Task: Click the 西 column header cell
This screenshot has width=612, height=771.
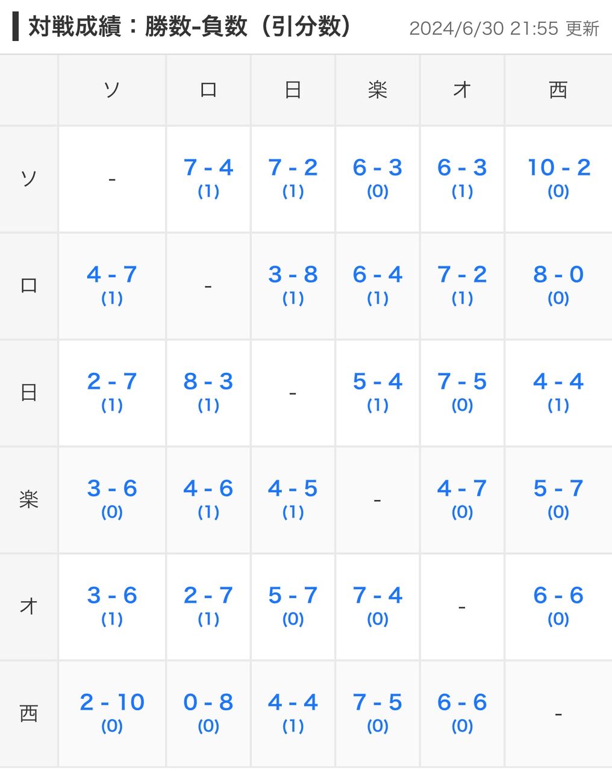Action: pos(558,90)
